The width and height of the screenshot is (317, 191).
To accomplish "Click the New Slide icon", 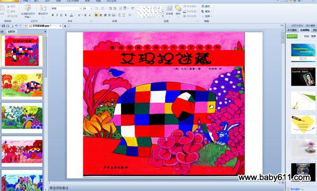I will click(x=43, y=8).
